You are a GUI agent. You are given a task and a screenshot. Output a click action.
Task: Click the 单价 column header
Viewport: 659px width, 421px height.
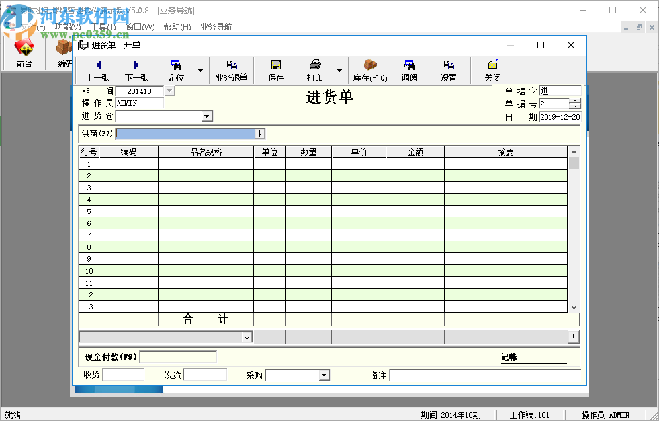tap(359, 152)
